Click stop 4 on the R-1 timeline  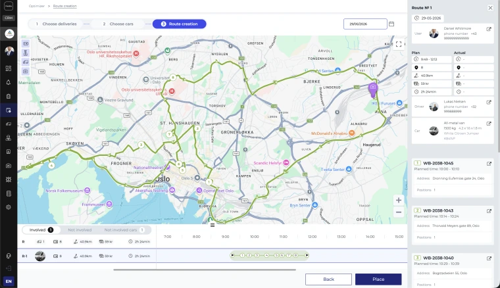click(x=267, y=255)
